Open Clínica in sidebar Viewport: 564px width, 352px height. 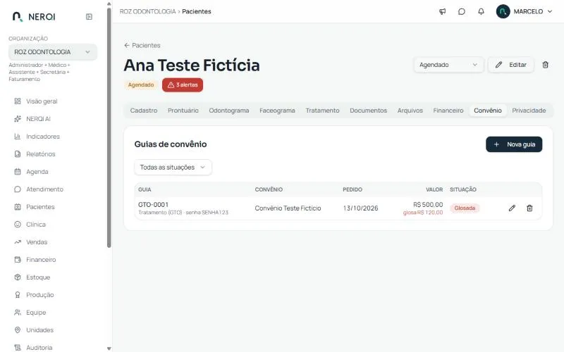30,225
